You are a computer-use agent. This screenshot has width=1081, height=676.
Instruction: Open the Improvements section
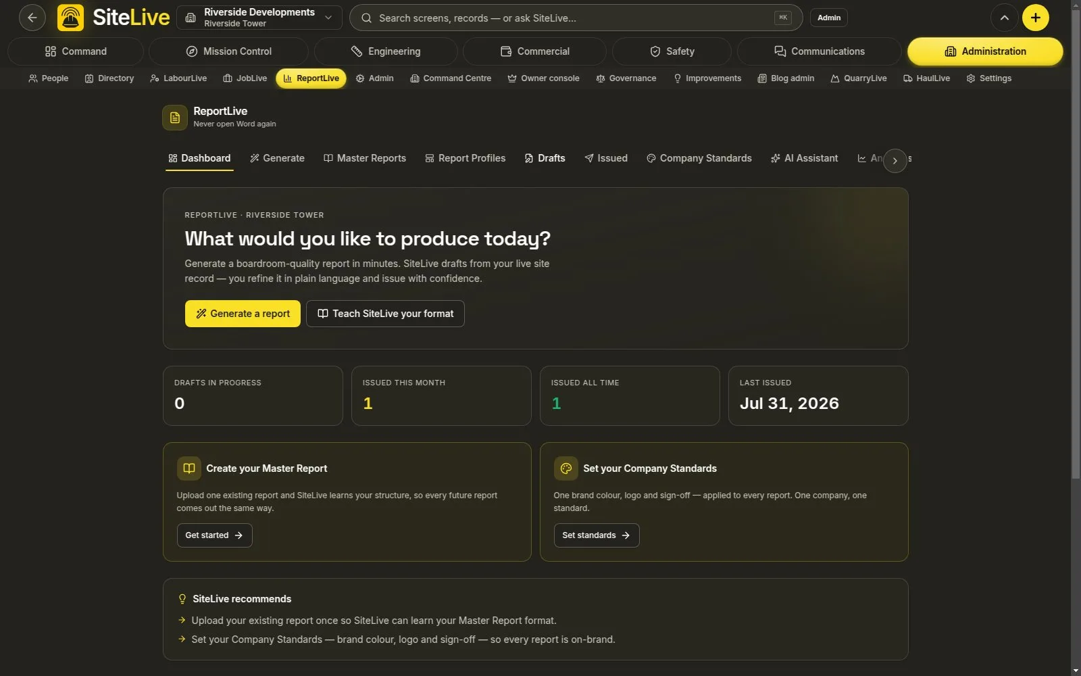(707, 78)
